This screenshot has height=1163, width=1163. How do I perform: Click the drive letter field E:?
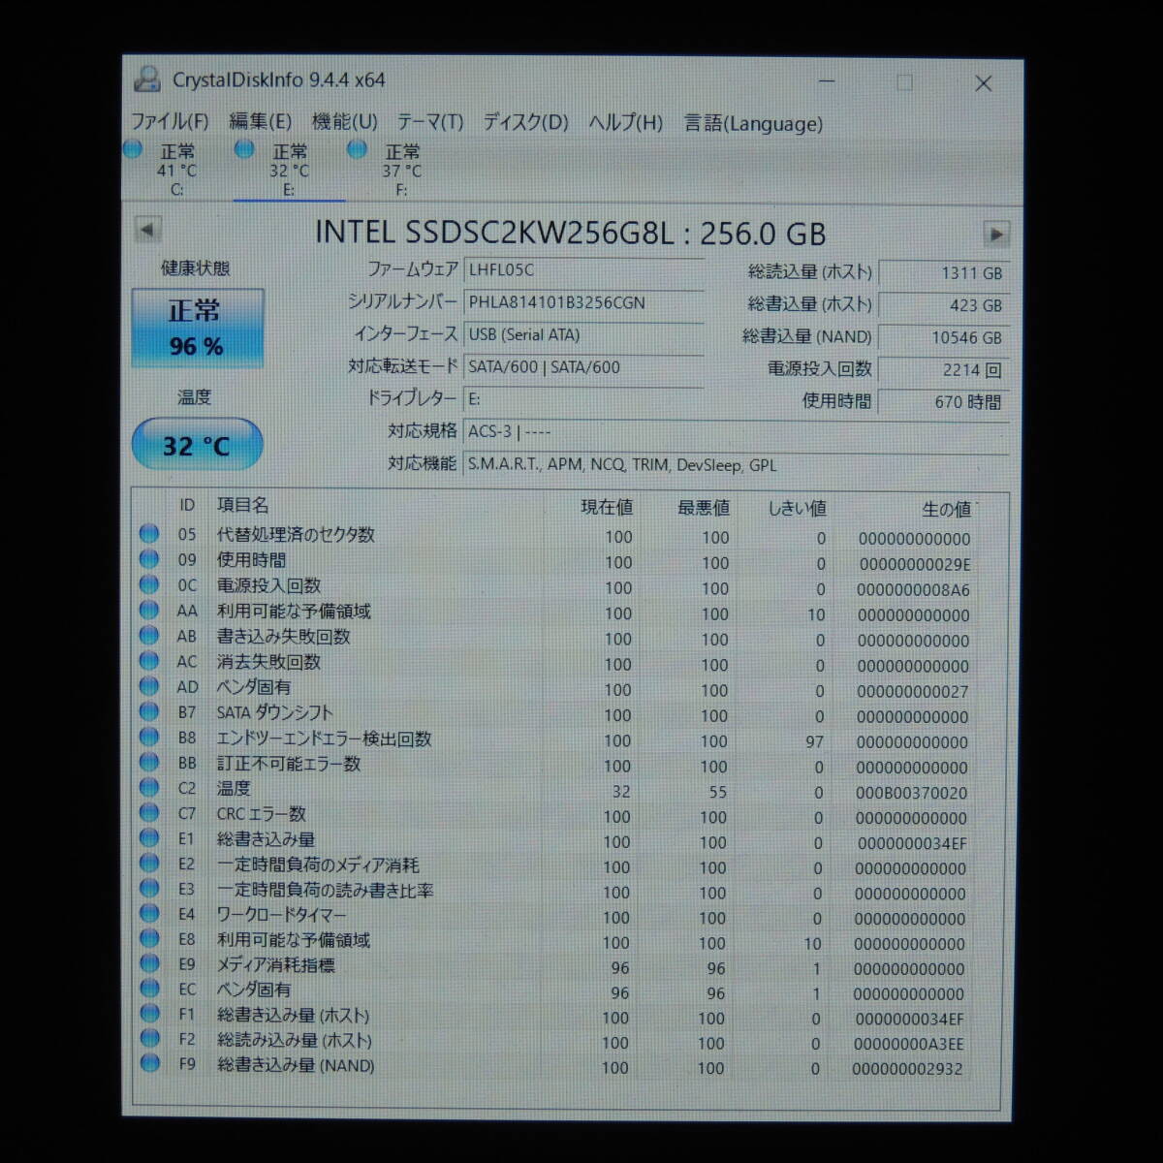point(584,399)
